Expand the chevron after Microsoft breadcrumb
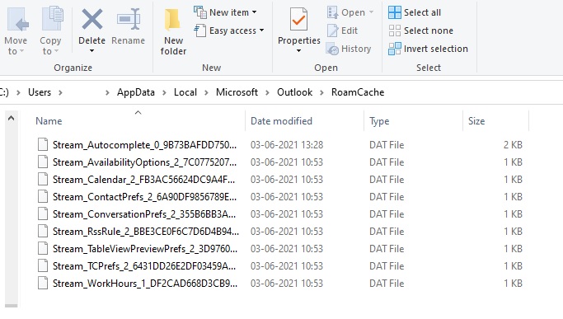 pyautogui.click(x=268, y=92)
